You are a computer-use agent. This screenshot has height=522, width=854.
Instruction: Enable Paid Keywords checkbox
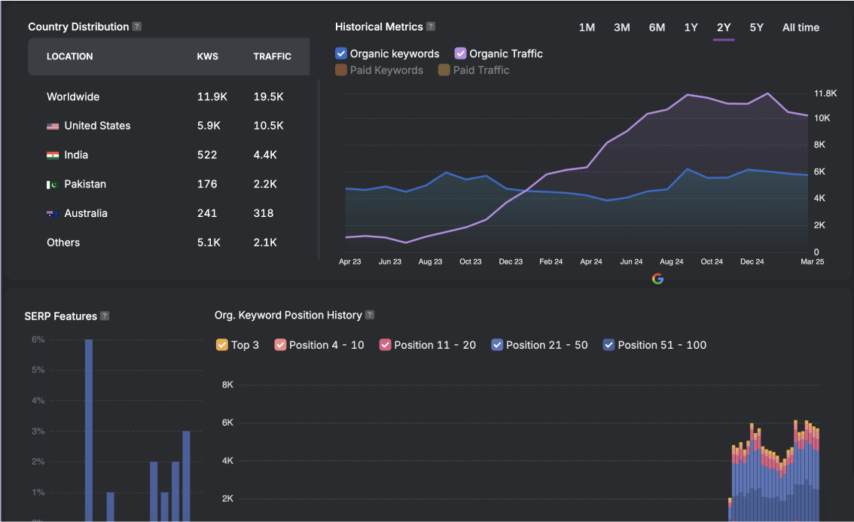(x=341, y=70)
